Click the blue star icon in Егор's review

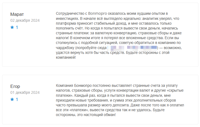(x=12, y=99)
